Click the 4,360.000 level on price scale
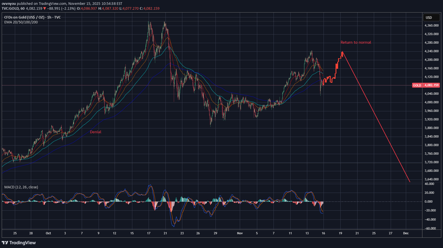 [x=431, y=26]
